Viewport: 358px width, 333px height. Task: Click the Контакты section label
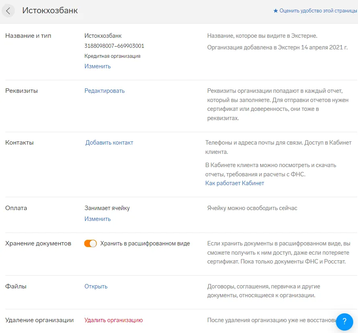[19, 143]
